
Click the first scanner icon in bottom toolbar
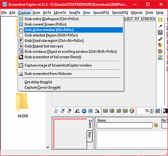(x=56, y=111)
